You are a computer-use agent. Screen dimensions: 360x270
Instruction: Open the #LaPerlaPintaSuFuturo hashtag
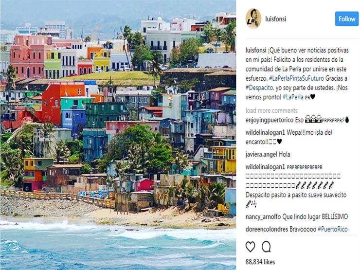pos(296,78)
